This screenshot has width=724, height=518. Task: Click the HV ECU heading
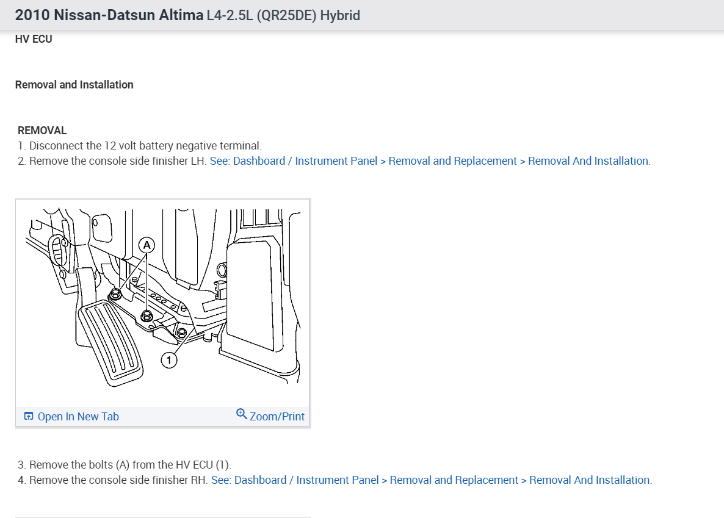click(34, 39)
